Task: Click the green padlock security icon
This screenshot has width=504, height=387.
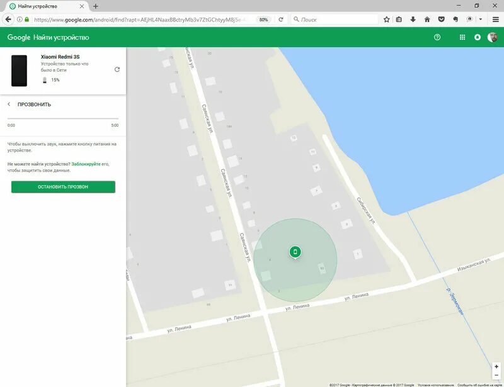Action: (26, 20)
